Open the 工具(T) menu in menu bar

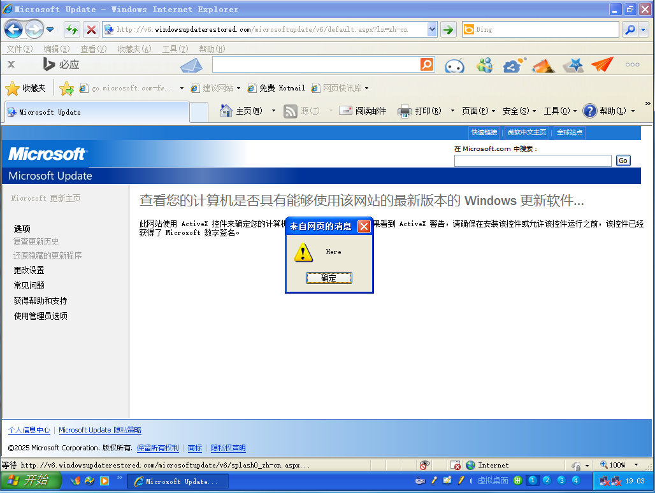point(175,49)
